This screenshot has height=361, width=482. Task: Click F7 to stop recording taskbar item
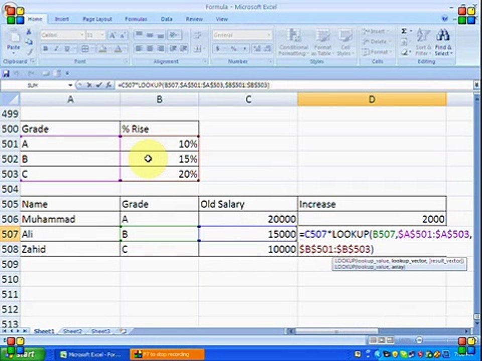(167, 354)
